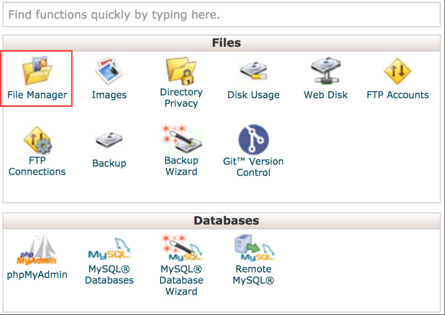Collapse the Files section header
This screenshot has width=445, height=315.
pyautogui.click(x=226, y=43)
